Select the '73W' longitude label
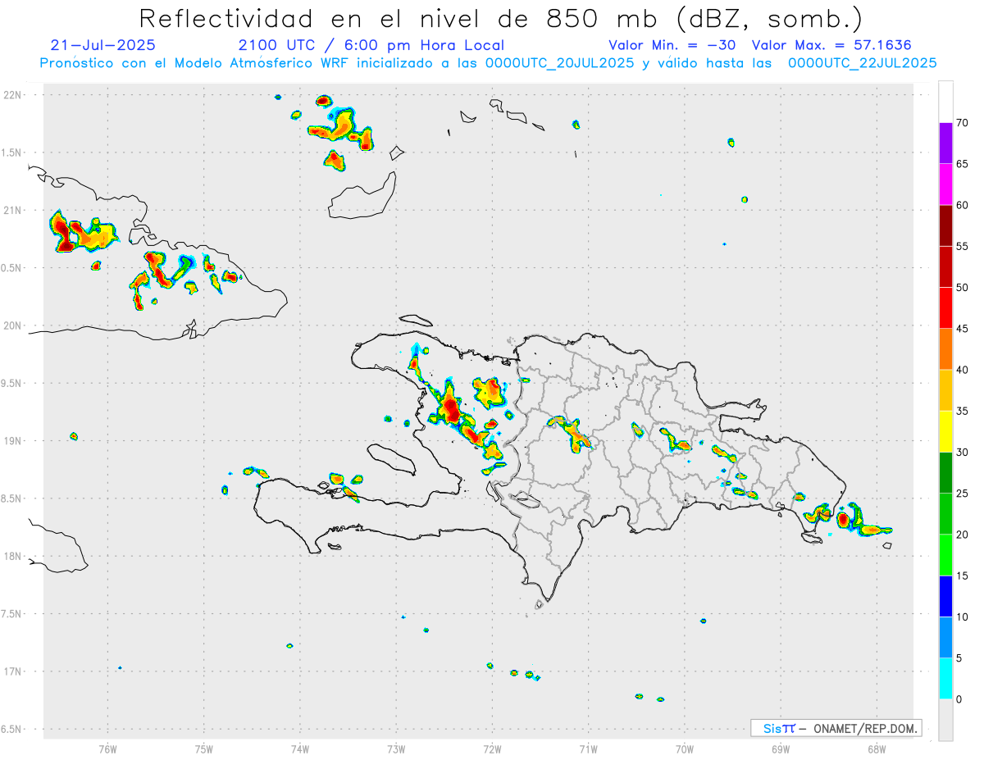This screenshot has height=760, width=984. [396, 749]
